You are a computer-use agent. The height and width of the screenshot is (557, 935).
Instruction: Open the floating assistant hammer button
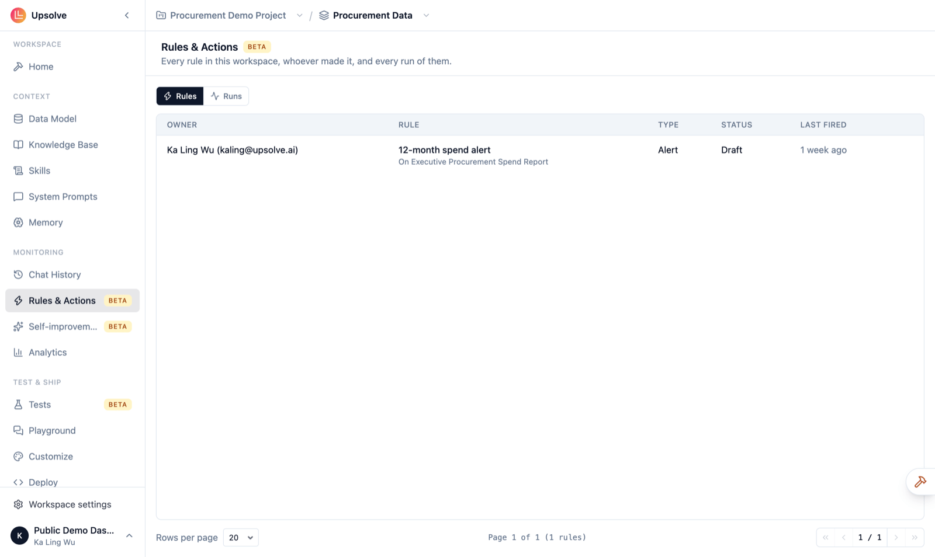[920, 482]
